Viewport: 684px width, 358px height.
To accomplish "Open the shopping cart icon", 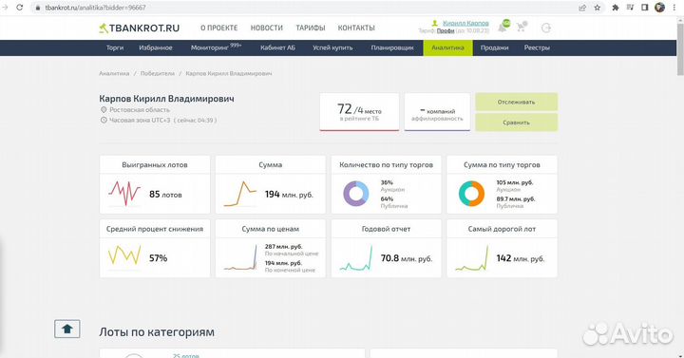I will click(522, 27).
